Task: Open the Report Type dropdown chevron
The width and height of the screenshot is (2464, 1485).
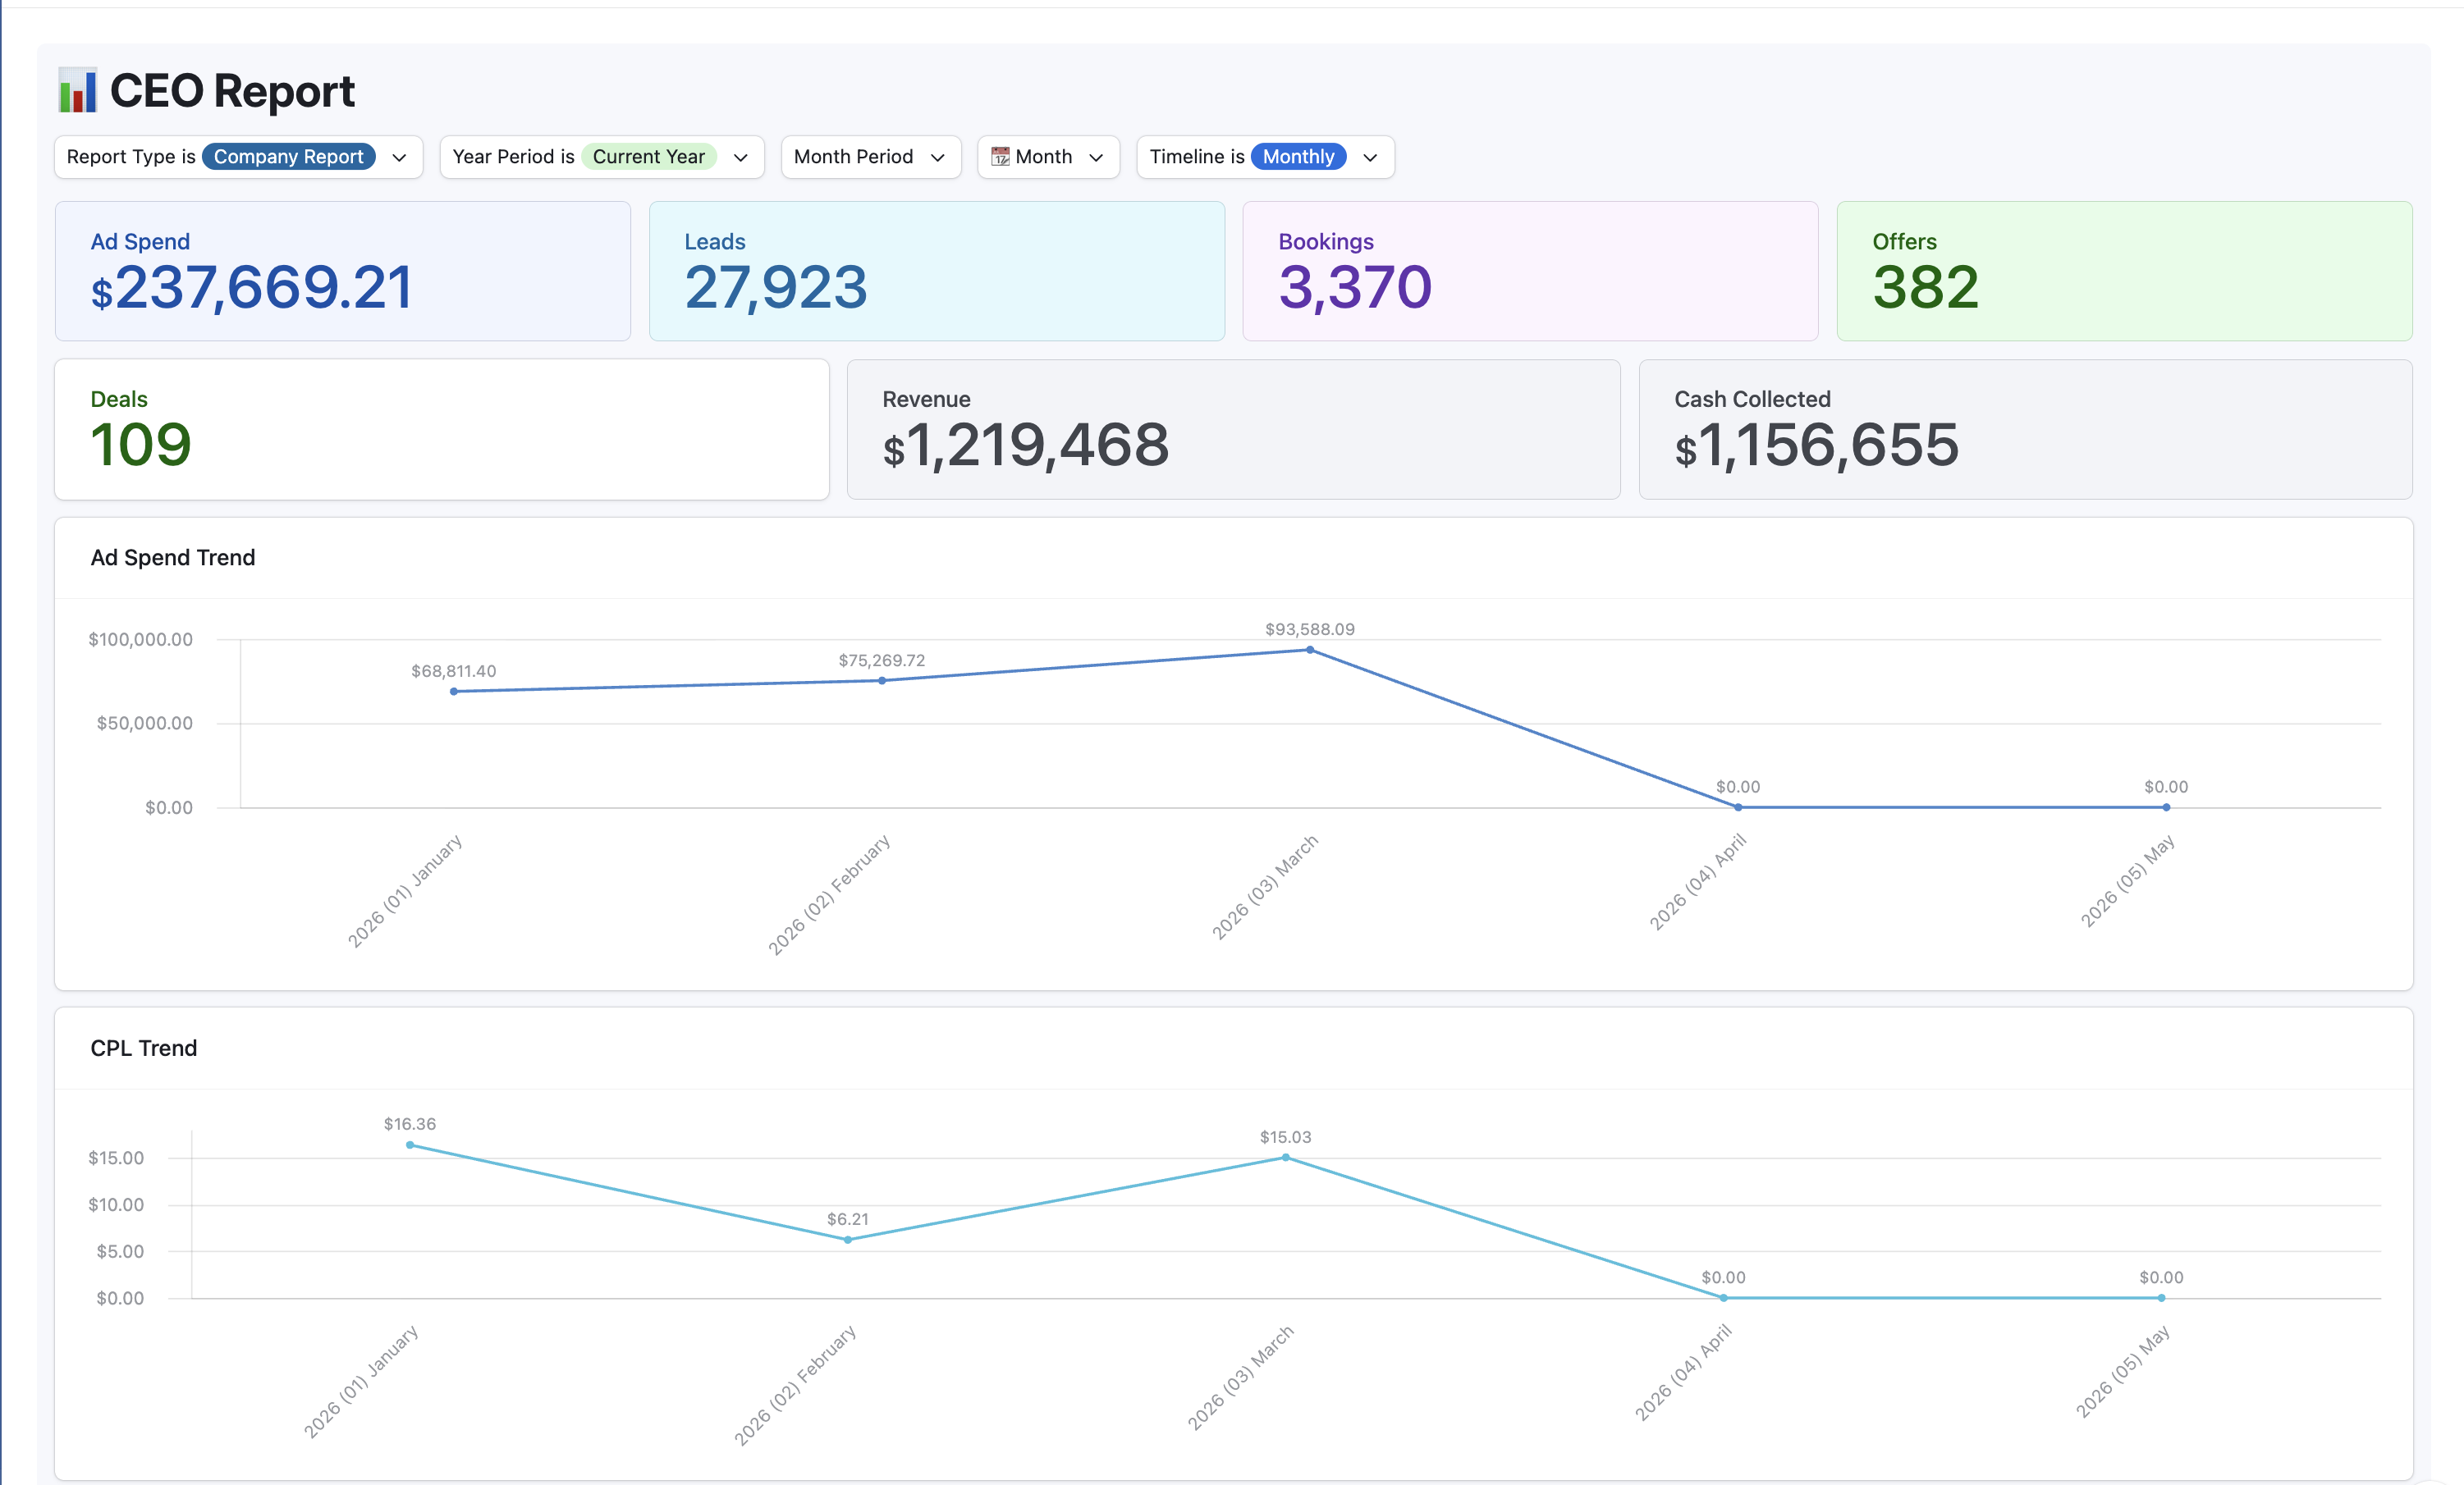Action: tap(399, 158)
